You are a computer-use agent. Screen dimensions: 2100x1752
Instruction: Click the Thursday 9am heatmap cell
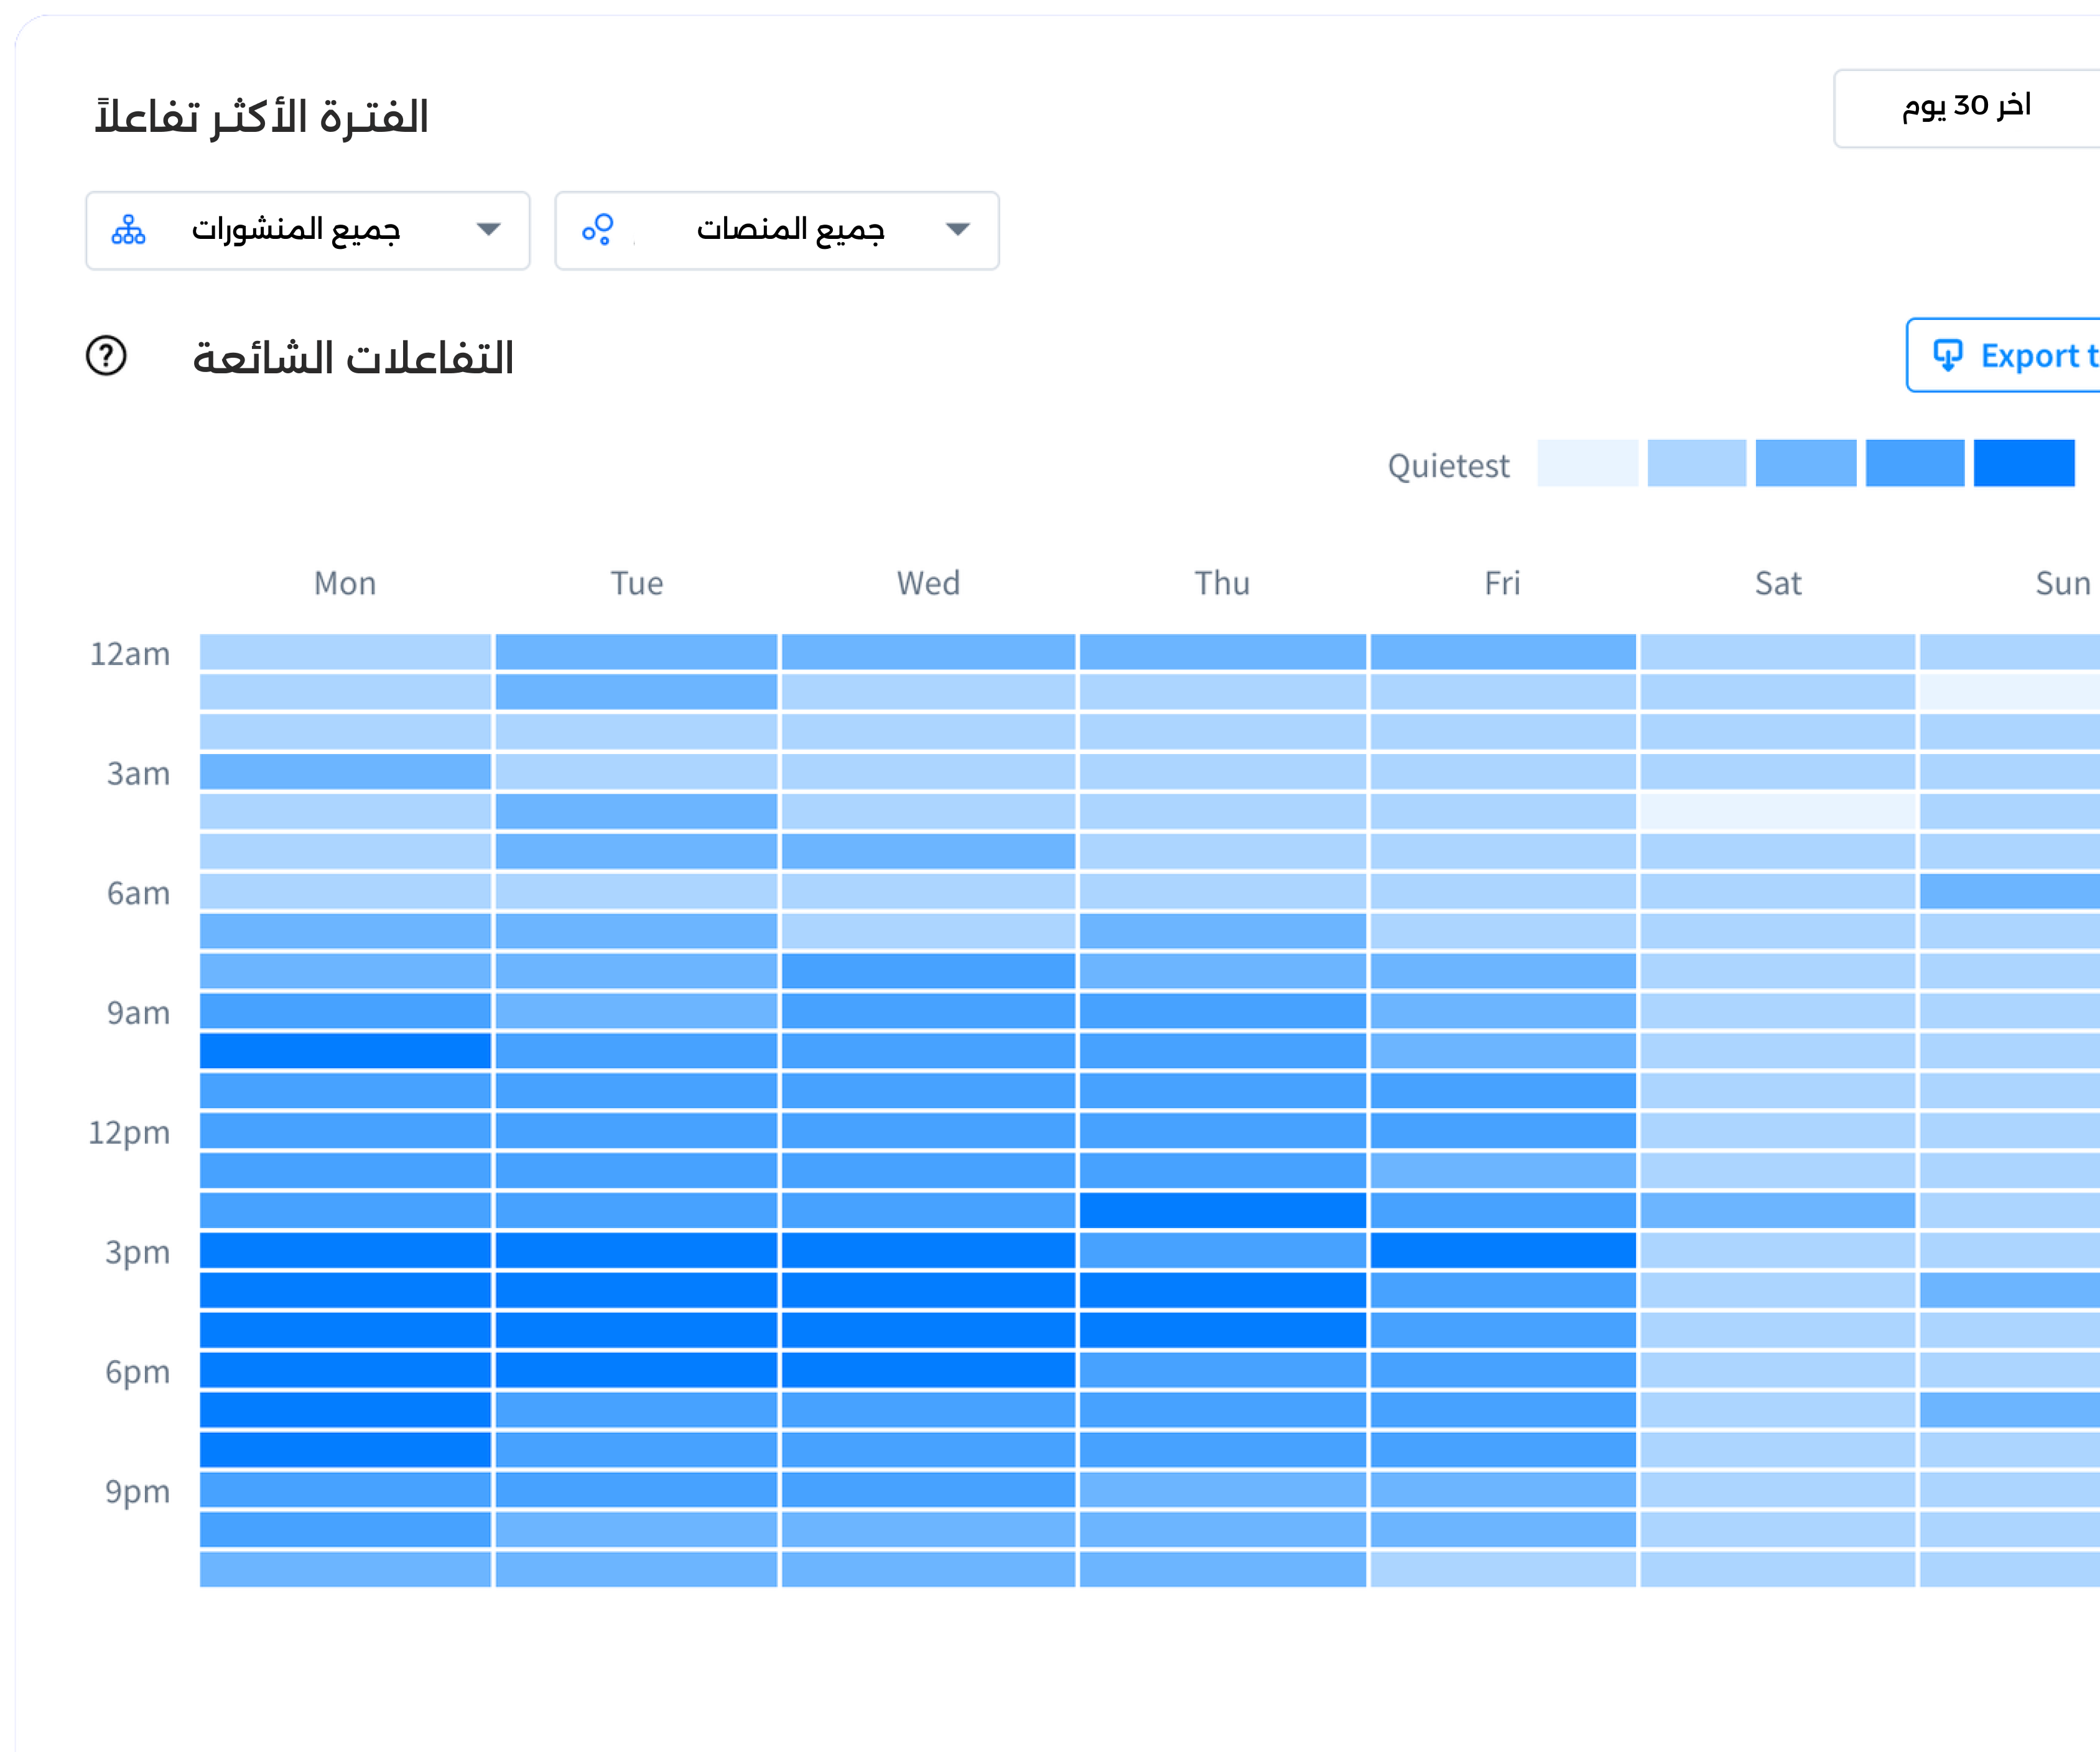pyautogui.click(x=1222, y=1011)
